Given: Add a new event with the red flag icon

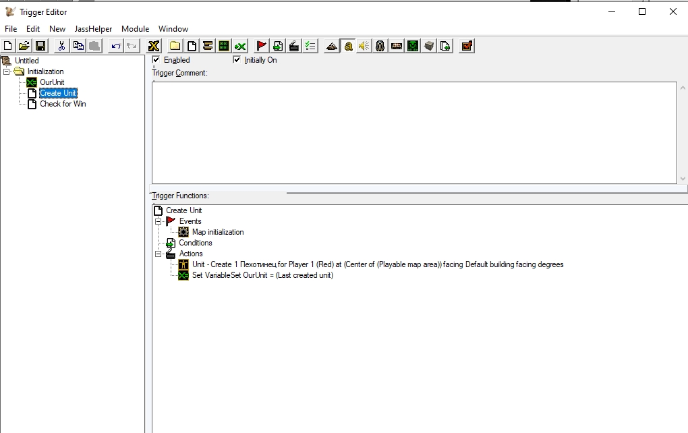Looking at the screenshot, I should (x=262, y=46).
